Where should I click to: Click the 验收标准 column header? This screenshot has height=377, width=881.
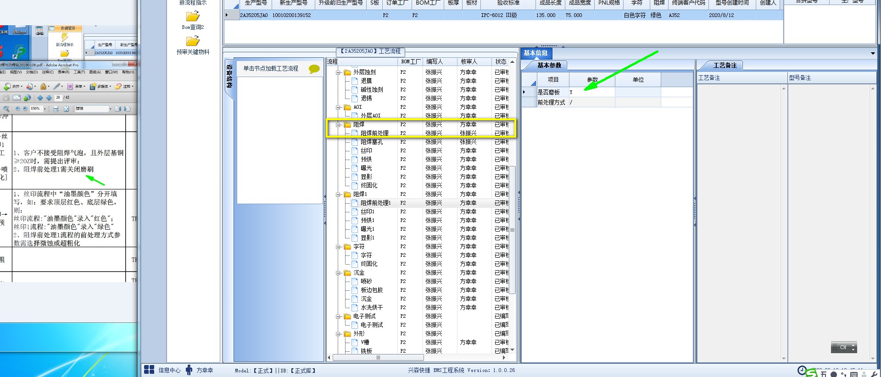(508, 3)
